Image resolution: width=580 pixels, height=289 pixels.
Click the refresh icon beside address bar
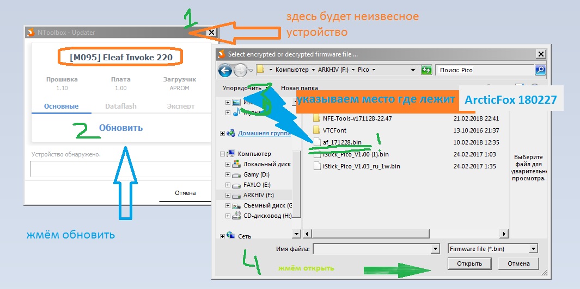(x=426, y=70)
